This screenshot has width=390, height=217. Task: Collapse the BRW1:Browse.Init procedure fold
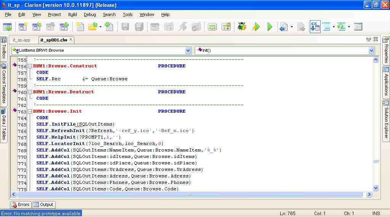click(30, 112)
